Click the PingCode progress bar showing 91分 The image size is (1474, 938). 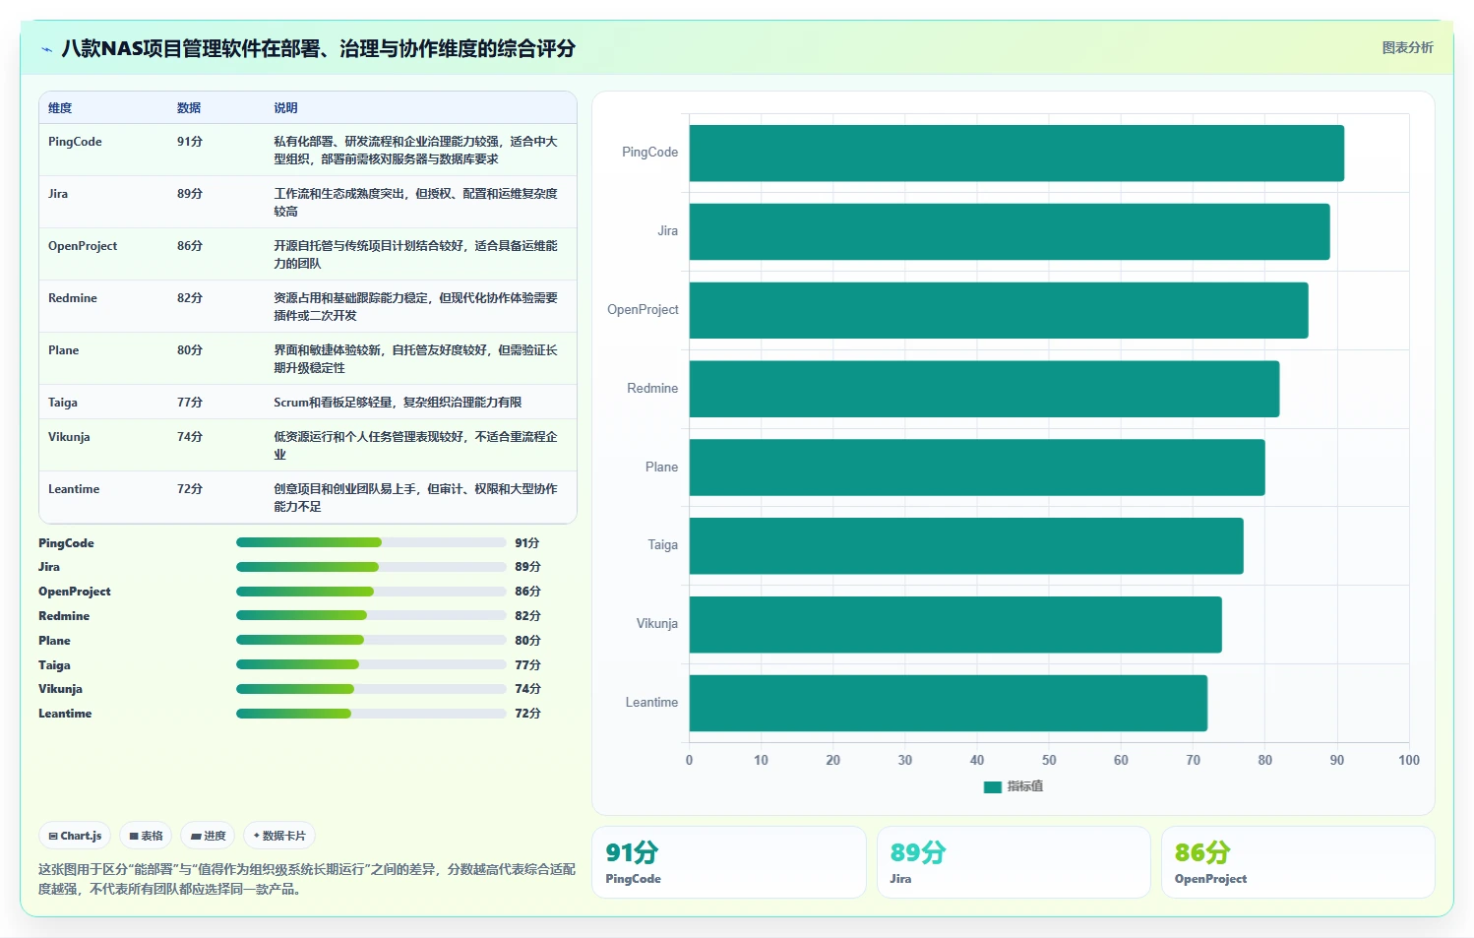tap(371, 542)
